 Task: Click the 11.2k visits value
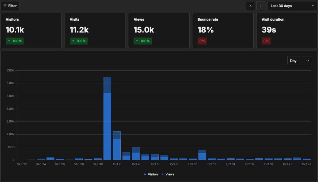pos(79,30)
